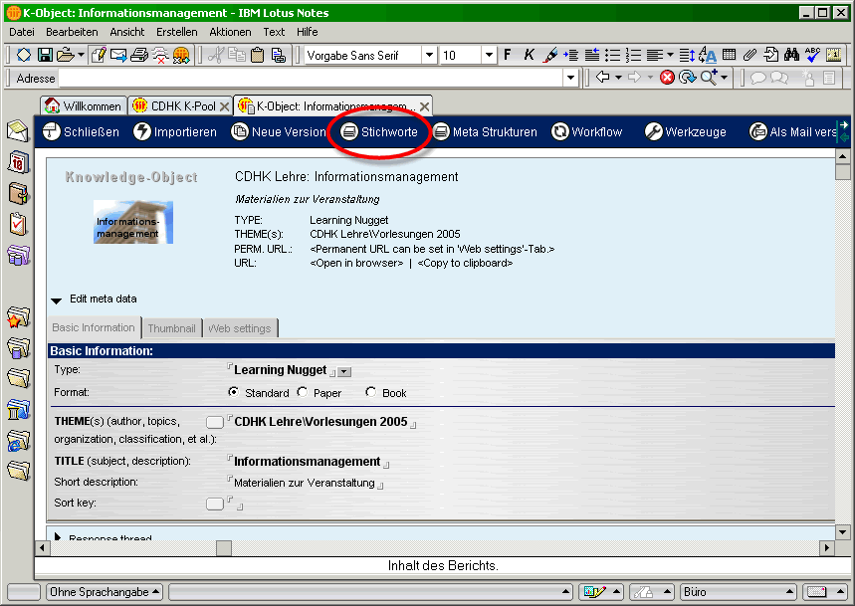Open the Ansicht menu
This screenshot has width=855, height=606.
tap(127, 32)
